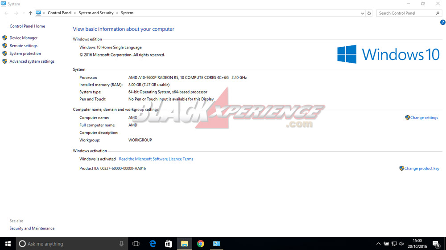
Task: Open the Windows Start menu
Action: click(8, 244)
